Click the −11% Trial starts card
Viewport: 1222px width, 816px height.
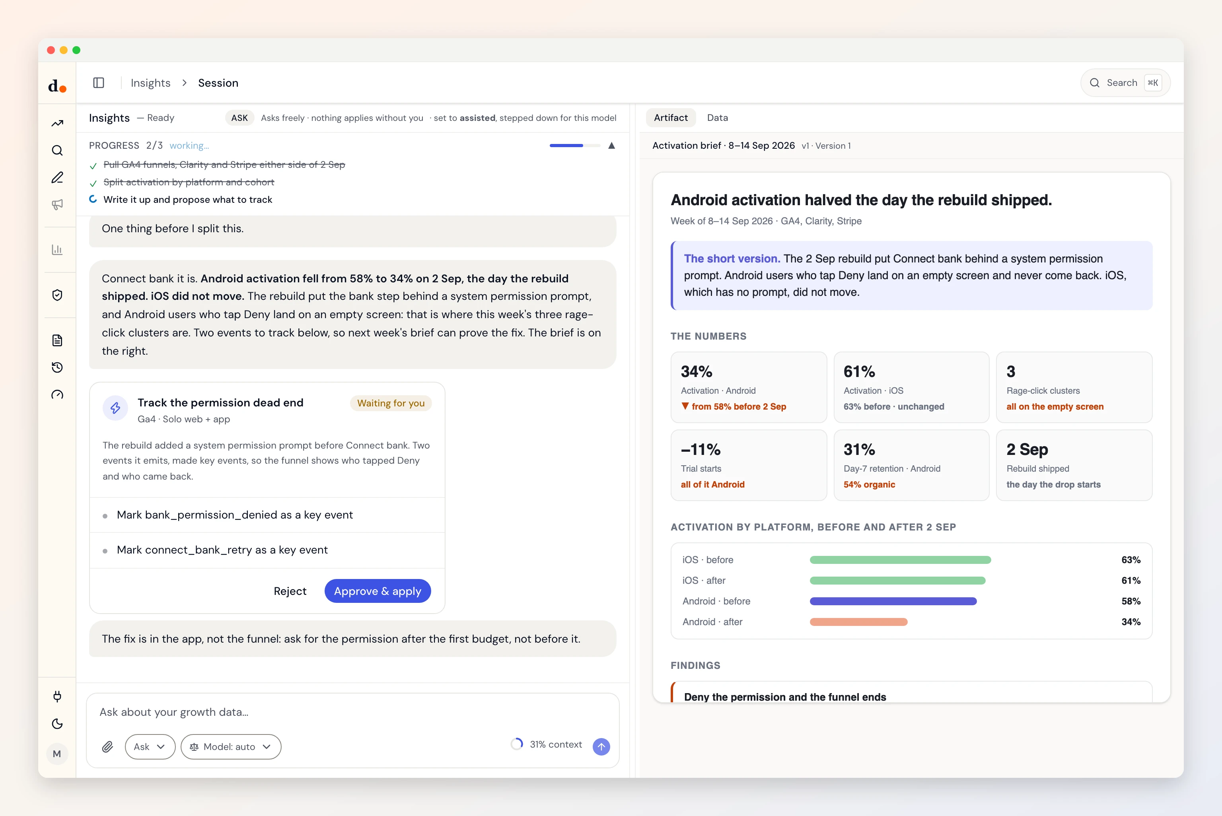coord(748,465)
